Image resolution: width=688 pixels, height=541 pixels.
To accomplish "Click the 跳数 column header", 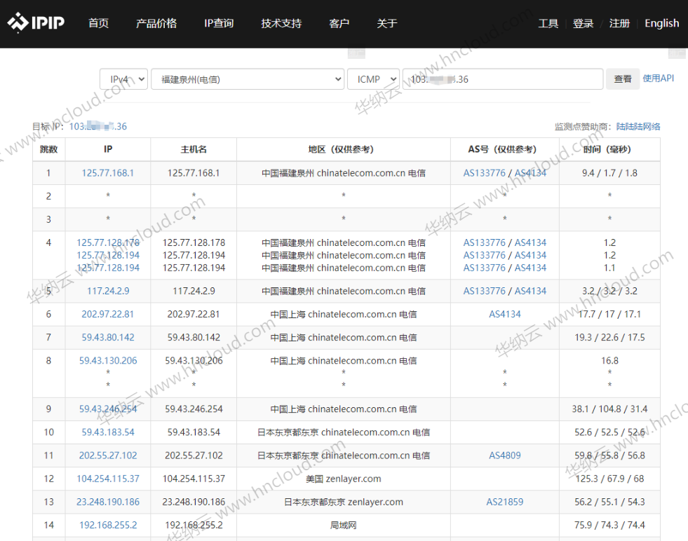I will tap(48, 149).
